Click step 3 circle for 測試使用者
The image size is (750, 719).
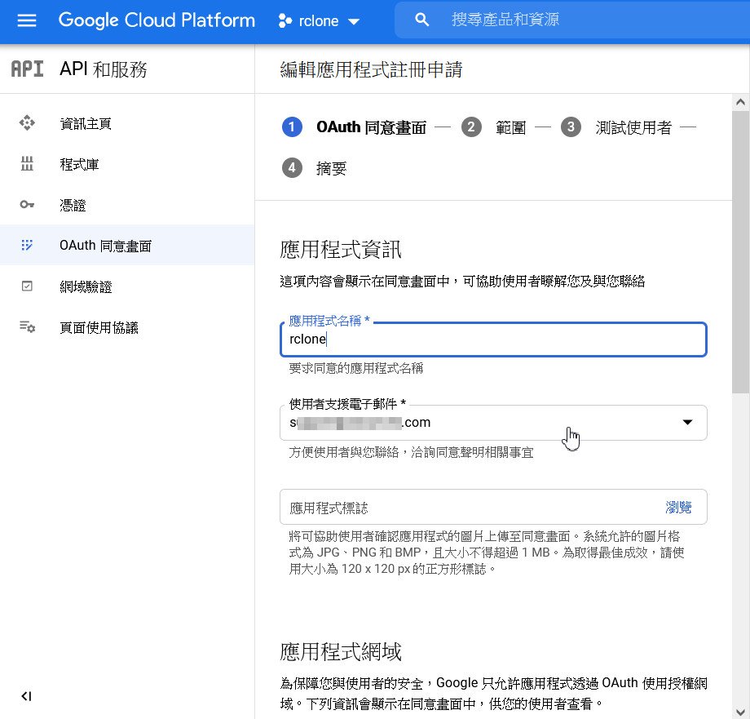point(571,127)
